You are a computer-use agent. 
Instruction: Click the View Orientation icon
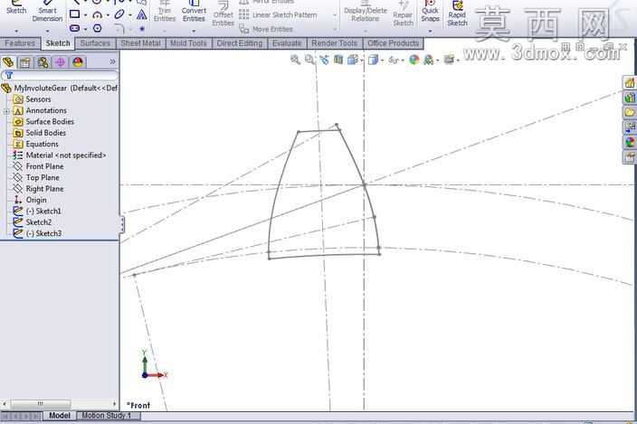(353, 60)
